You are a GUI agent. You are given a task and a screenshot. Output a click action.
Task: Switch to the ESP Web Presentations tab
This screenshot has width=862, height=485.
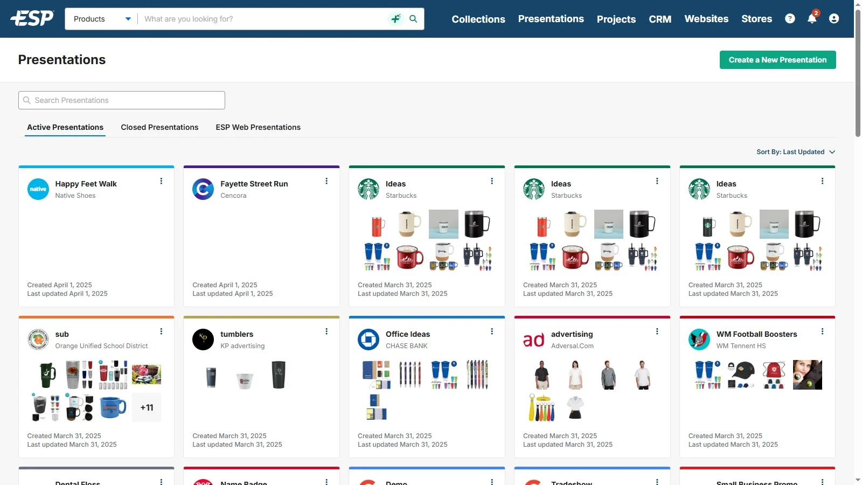(x=258, y=127)
